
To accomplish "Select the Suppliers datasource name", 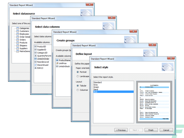I will tap(23, 49).
